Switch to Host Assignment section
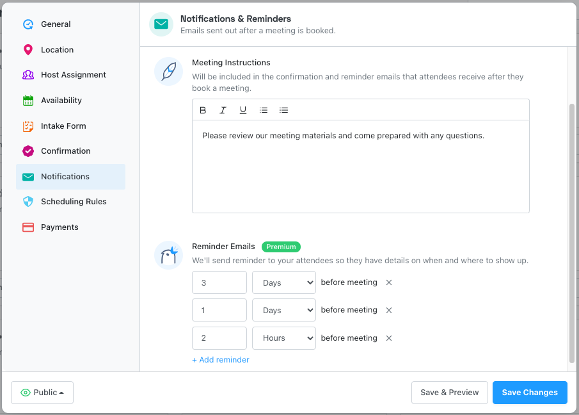 (70, 75)
